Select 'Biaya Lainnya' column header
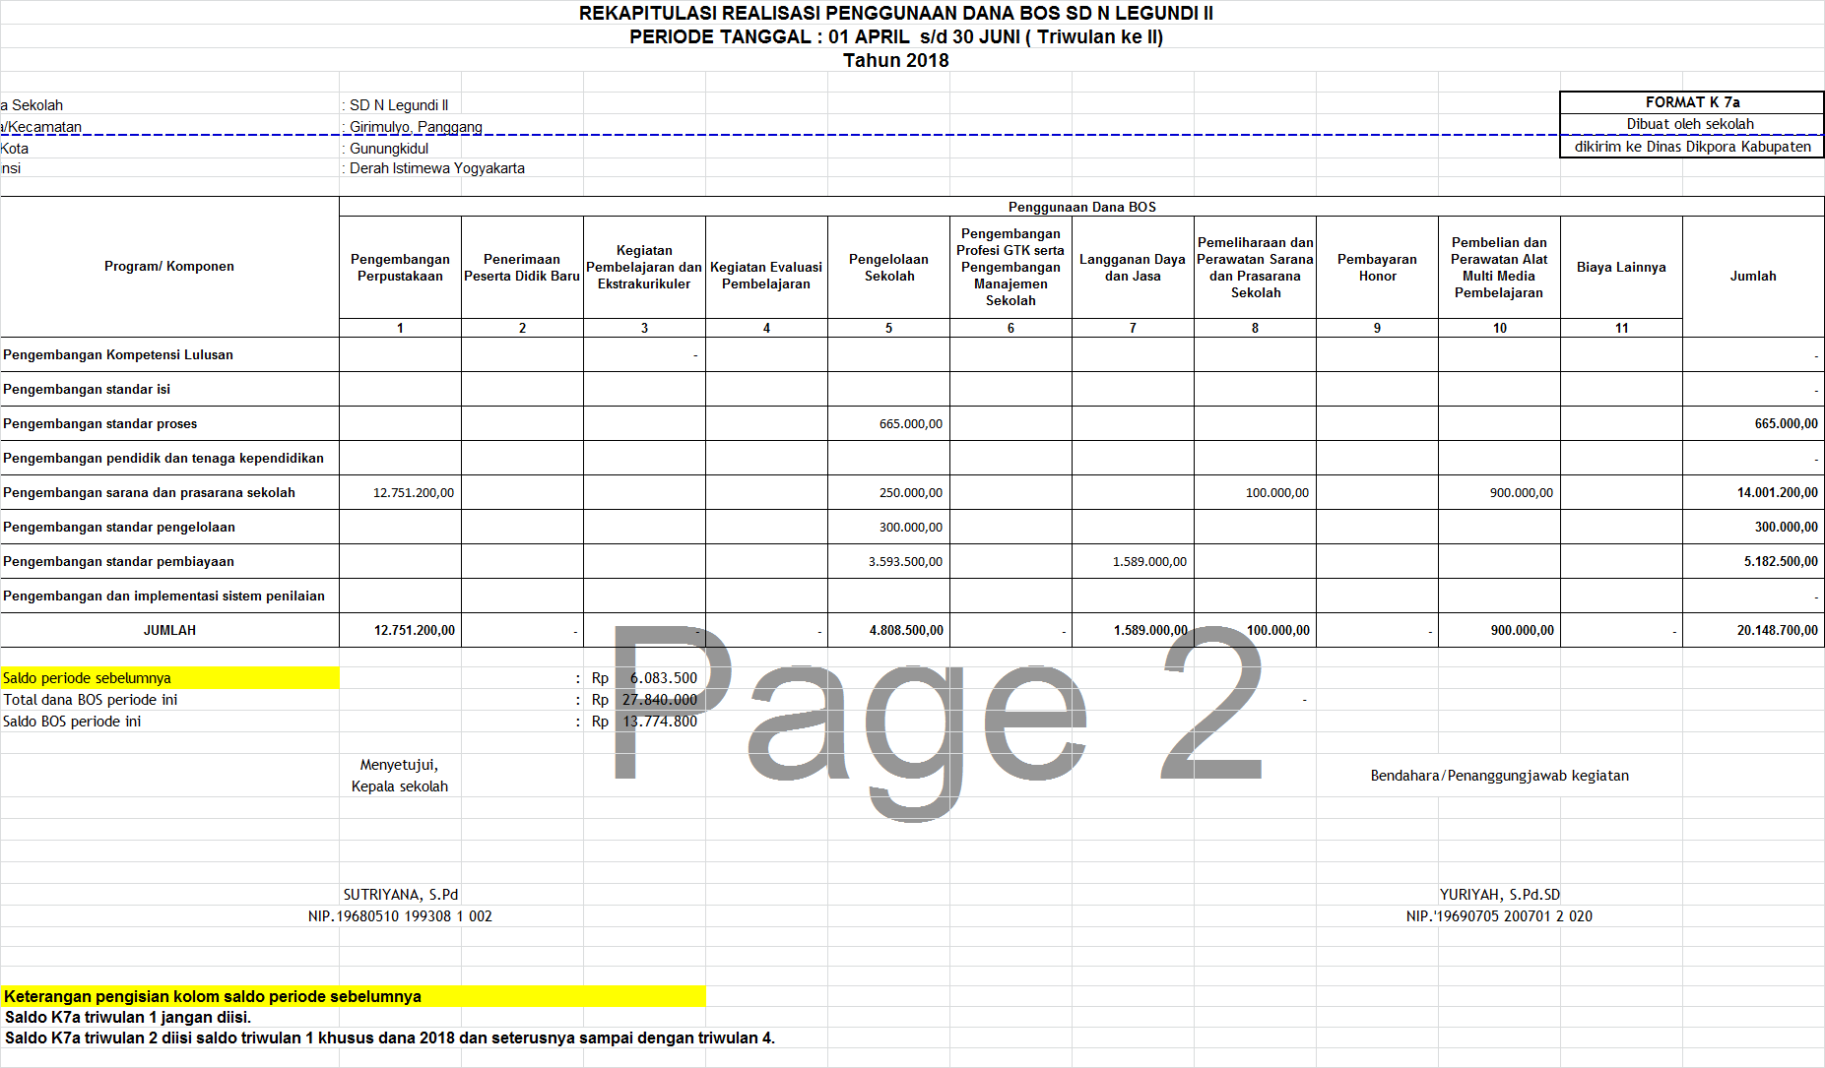 1621,267
